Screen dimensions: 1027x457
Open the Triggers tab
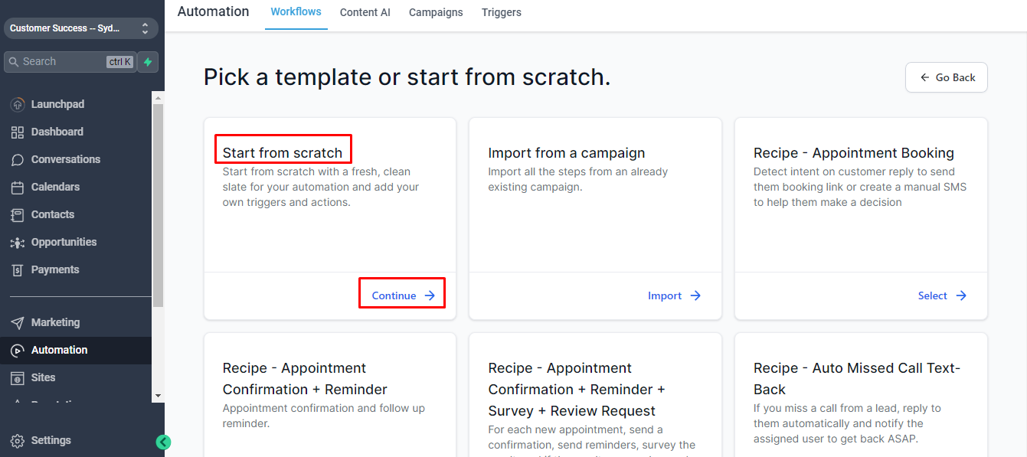pos(502,12)
